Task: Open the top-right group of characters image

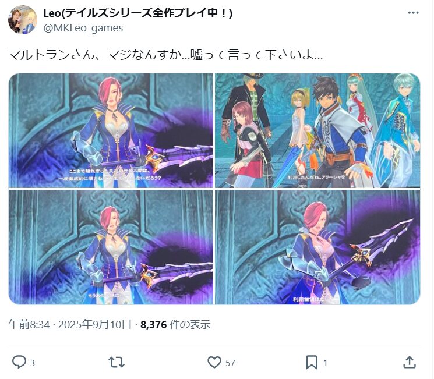Action: [317, 130]
